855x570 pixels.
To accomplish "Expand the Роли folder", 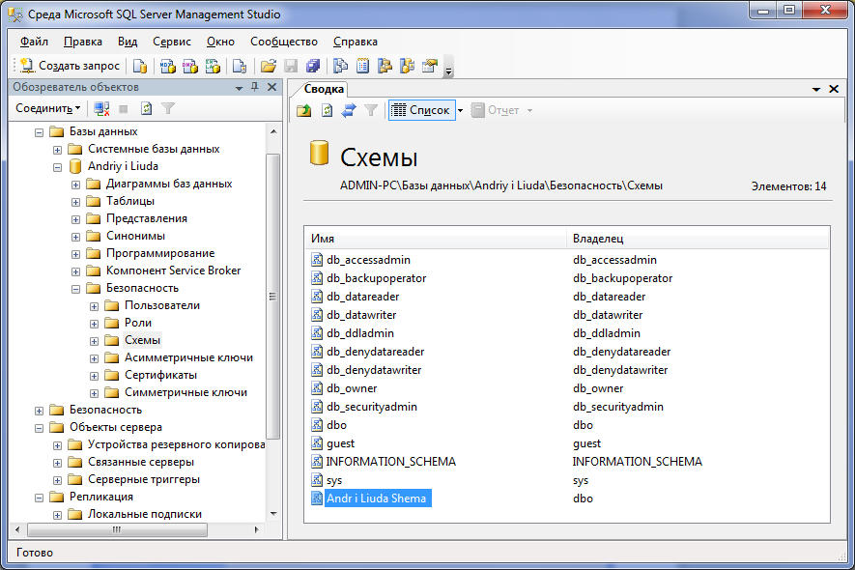I will (95, 324).
